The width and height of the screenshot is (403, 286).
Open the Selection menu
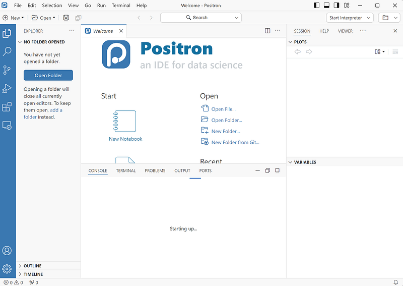[52, 6]
